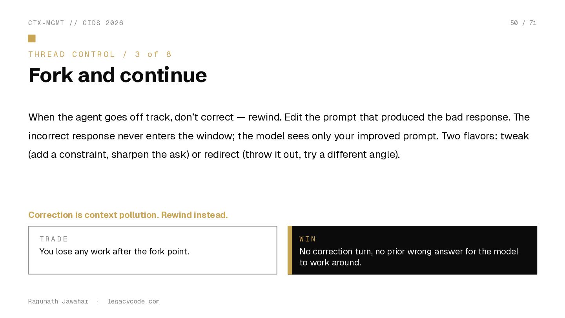Click the word "tweak" in the body paragraph
Viewport: 565px width, 318px height.
point(514,136)
